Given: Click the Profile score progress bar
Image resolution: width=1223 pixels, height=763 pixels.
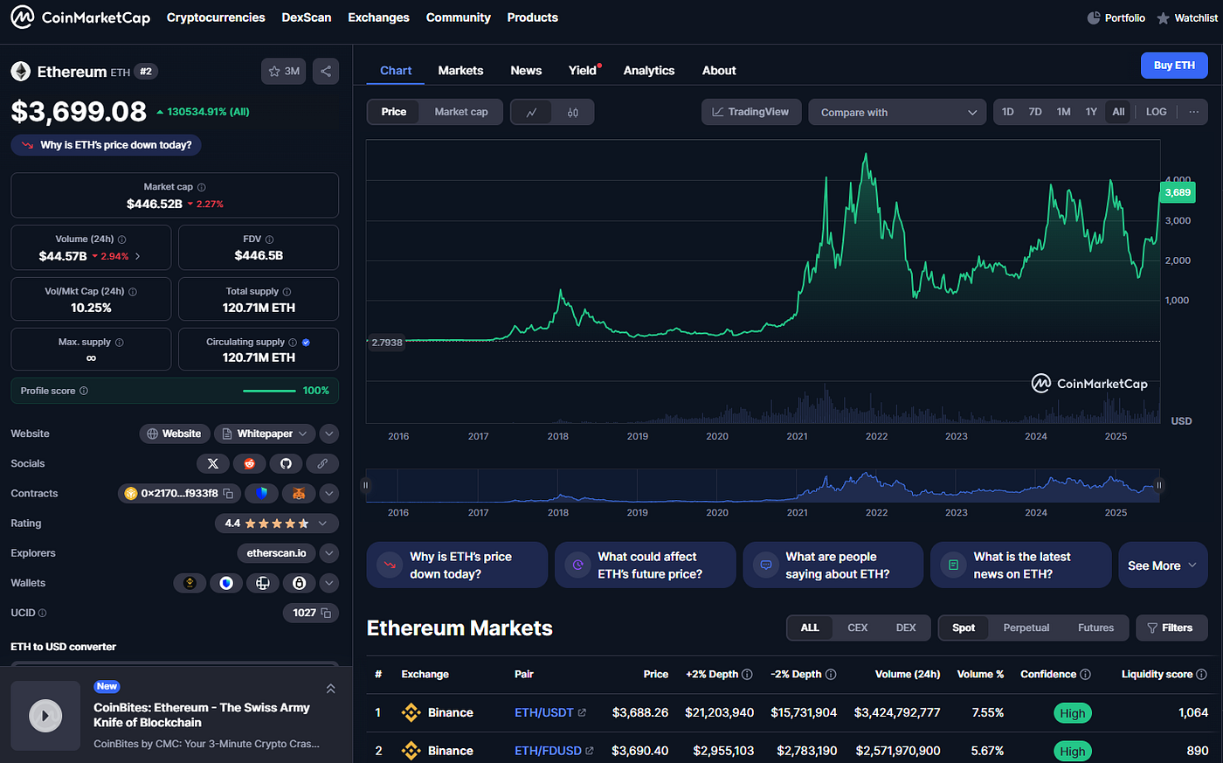Looking at the screenshot, I should point(269,391).
